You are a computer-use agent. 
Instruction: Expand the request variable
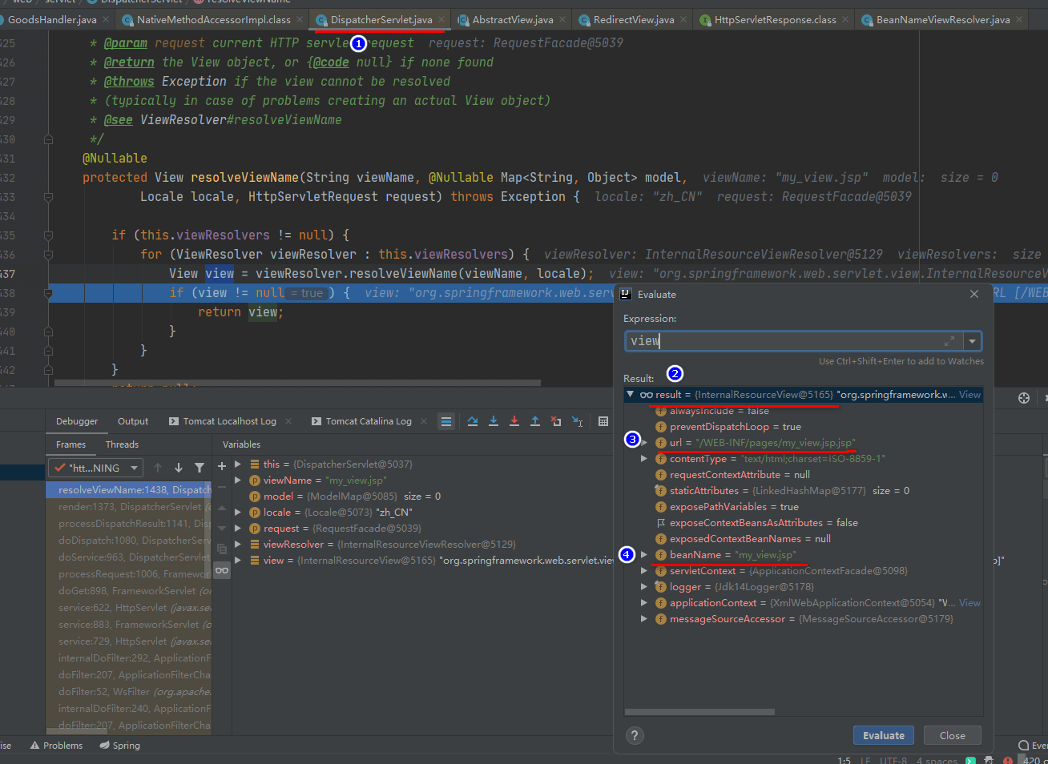point(238,529)
